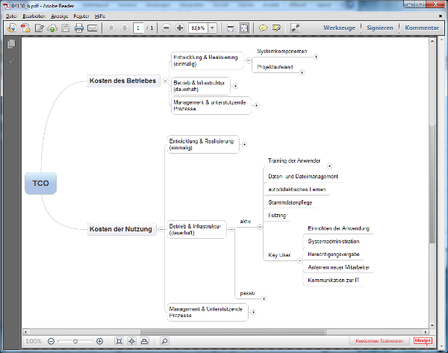This screenshot has width=448, height=353.
Task: Open the zoom percentage dropdown
Action: [x=213, y=28]
